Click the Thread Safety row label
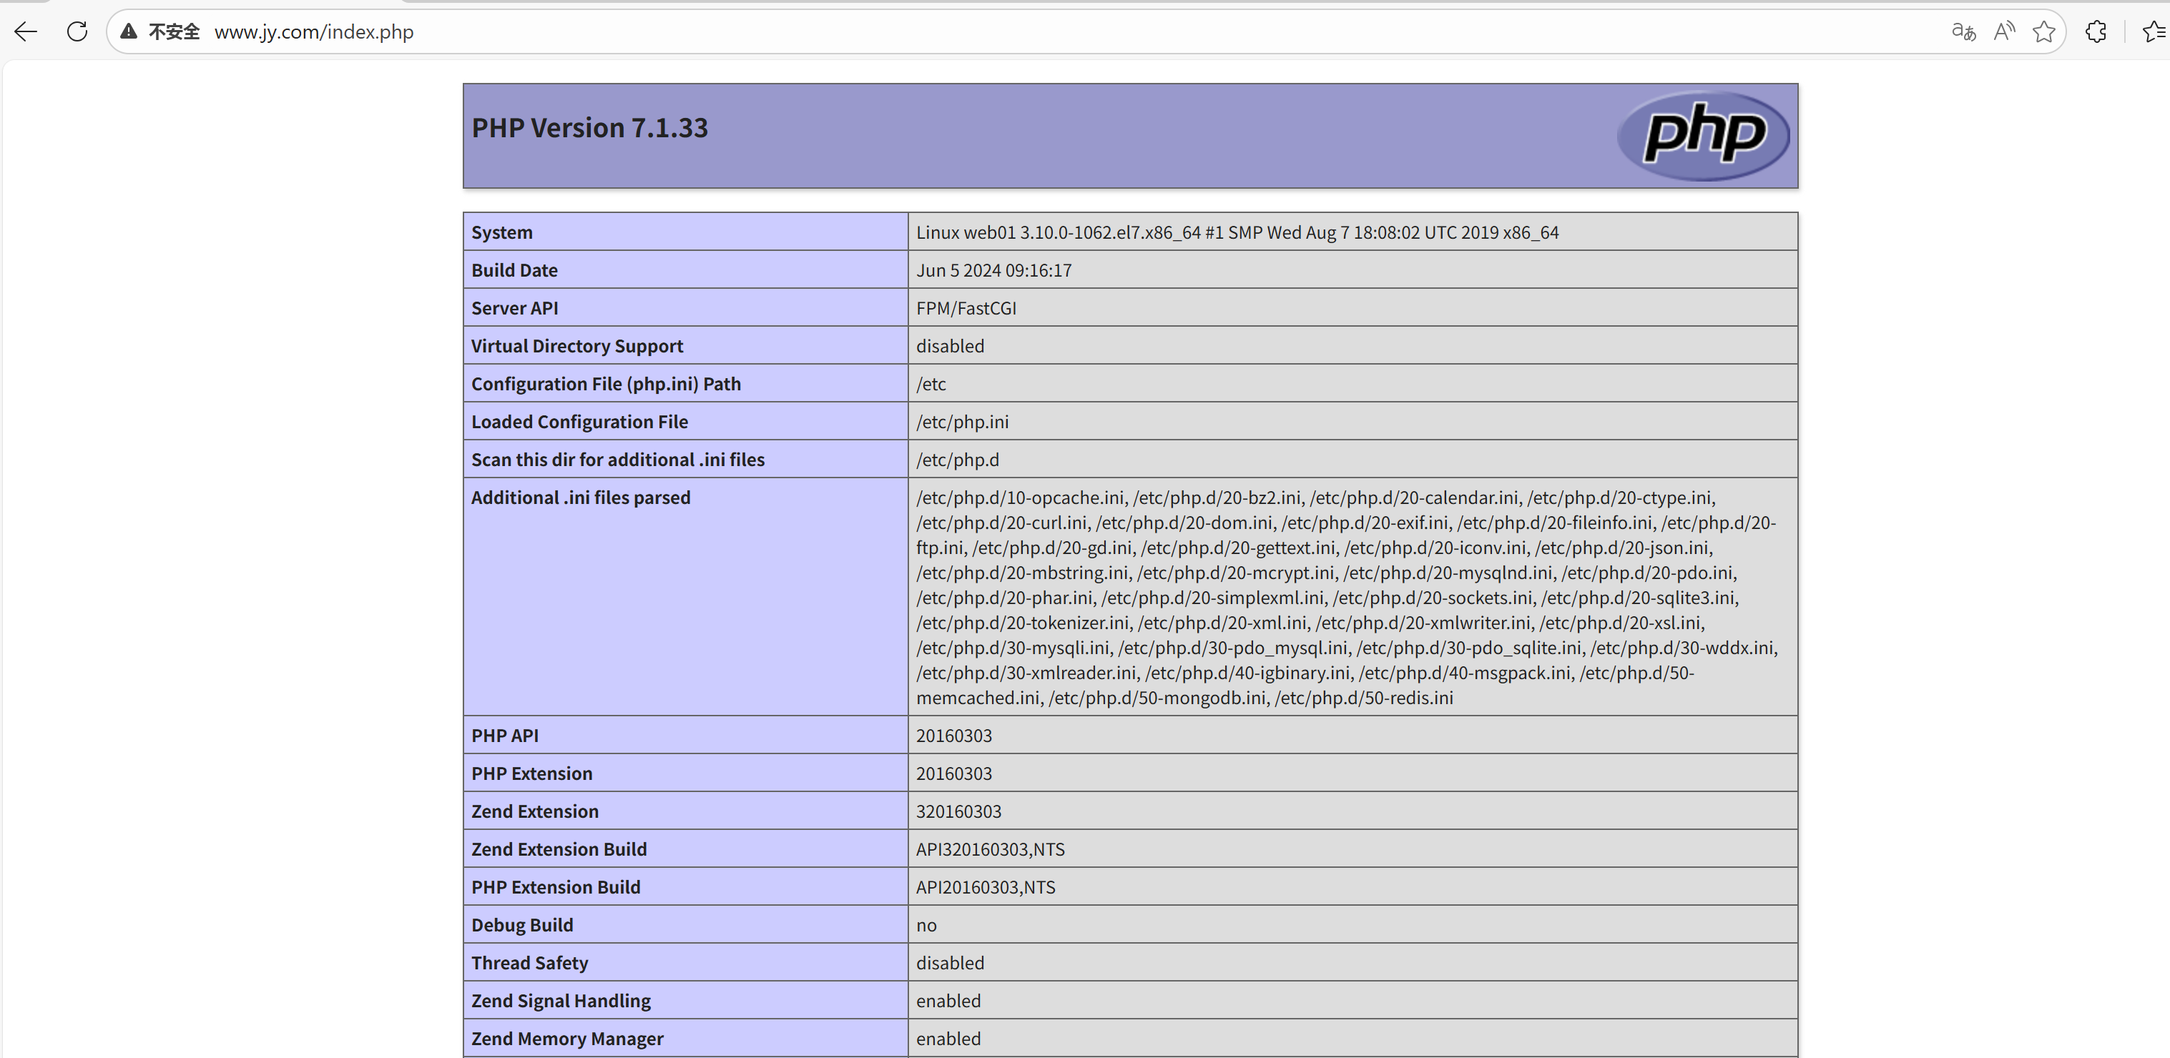 (529, 963)
